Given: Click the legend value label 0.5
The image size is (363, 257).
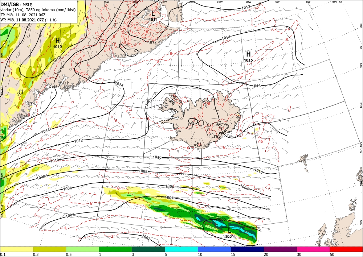Looking at the screenshot, I should (x=69, y=254).
